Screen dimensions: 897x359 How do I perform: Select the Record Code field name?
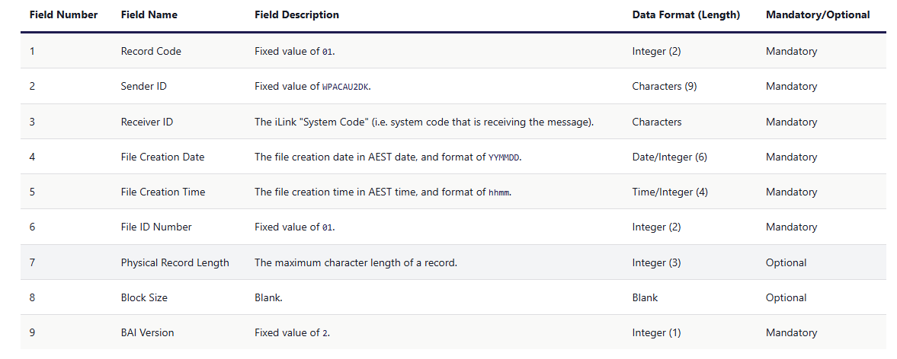(151, 51)
